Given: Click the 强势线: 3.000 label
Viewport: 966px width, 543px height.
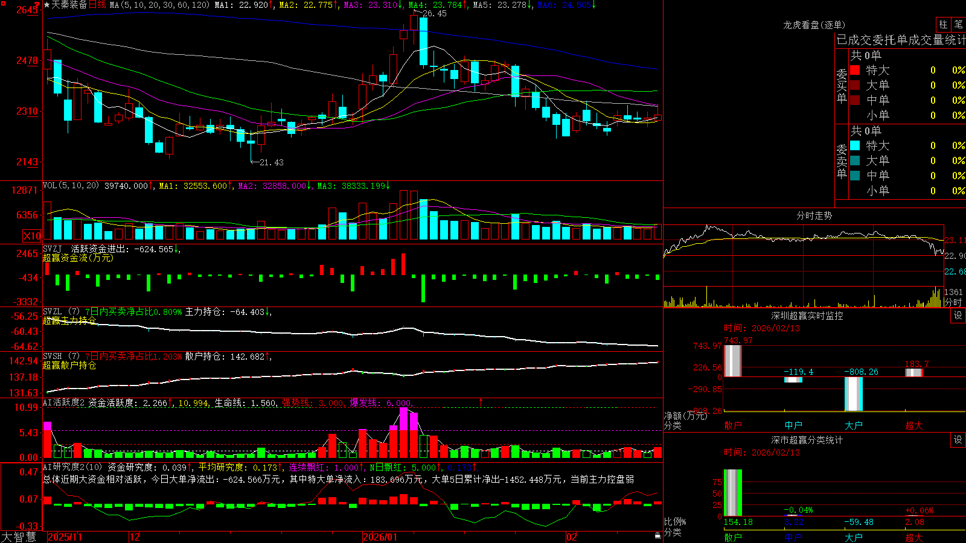Looking at the screenshot, I should point(314,402).
